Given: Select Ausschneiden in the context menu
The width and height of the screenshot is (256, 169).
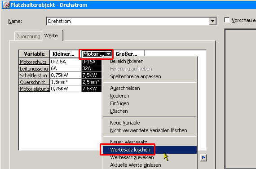Looking at the screenshot, I should click(x=150, y=88).
